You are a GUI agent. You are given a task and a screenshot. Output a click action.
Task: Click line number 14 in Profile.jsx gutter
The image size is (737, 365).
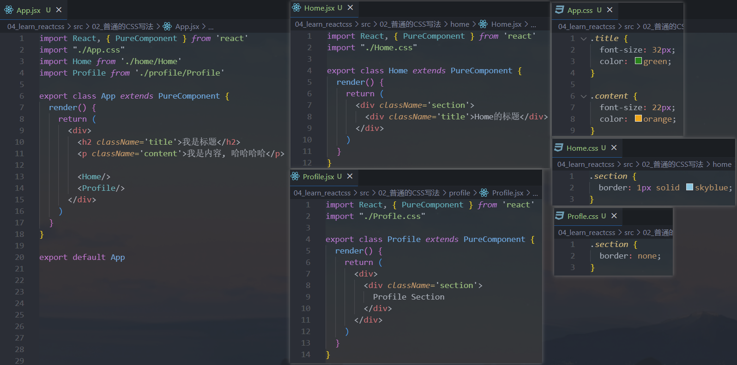click(306, 354)
